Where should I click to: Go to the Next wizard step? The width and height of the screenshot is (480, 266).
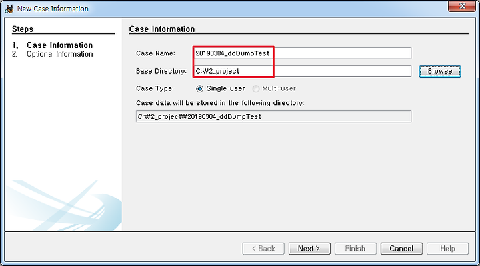click(x=309, y=249)
